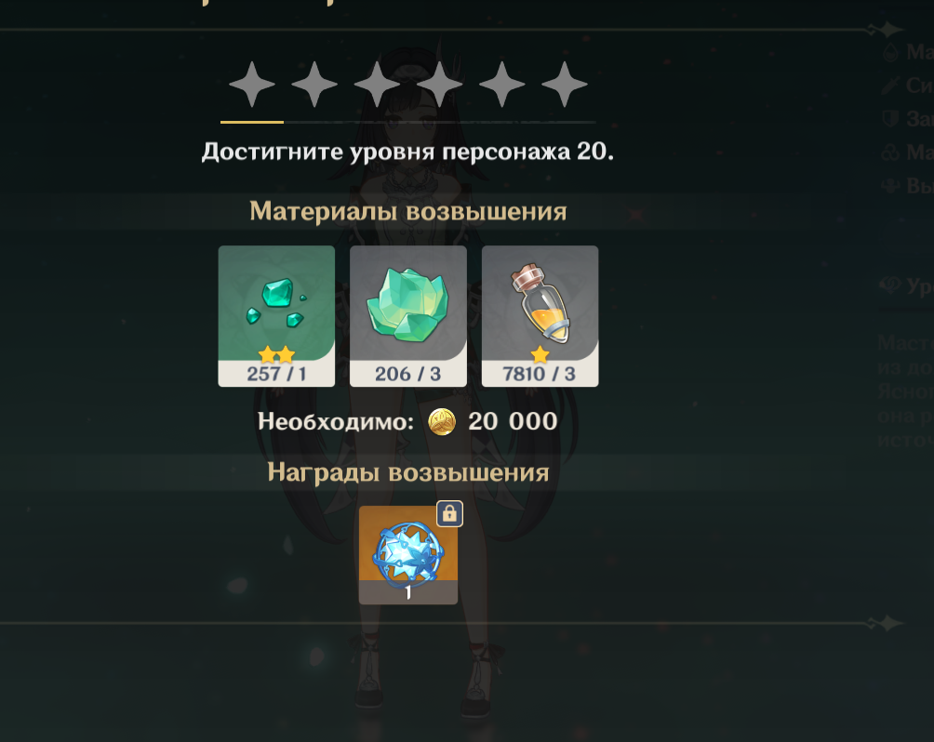The height and width of the screenshot is (742, 934).
Task: Click the HP water drop stat icon
Action: (890, 52)
